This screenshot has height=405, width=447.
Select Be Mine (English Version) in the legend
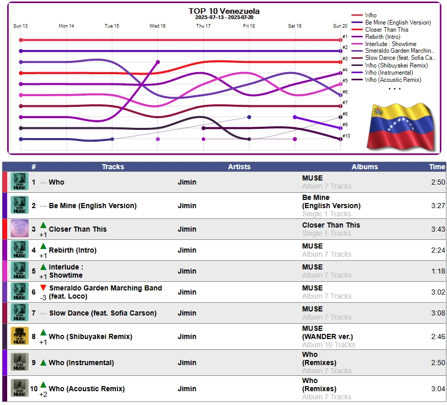click(x=391, y=22)
